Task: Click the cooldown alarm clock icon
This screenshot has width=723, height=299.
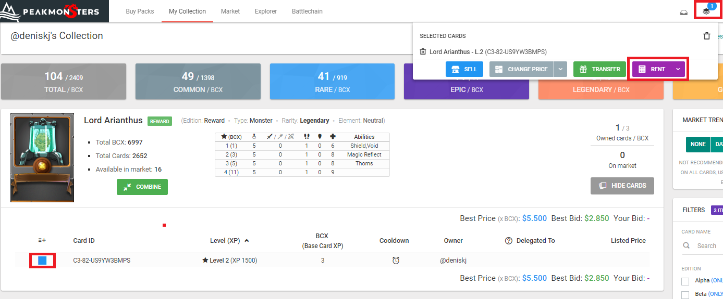Action: (x=396, y=261)
